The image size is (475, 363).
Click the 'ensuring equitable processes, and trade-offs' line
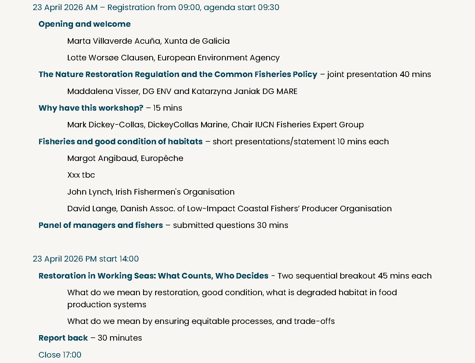tap(201, 321)
